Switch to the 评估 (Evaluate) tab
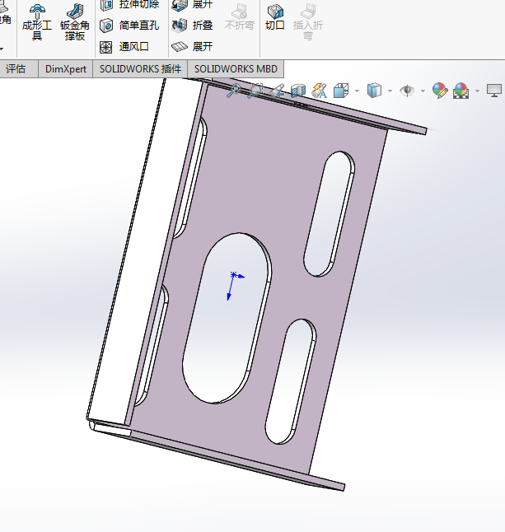This screenshot has width=505, height=532. pos(16,69)
